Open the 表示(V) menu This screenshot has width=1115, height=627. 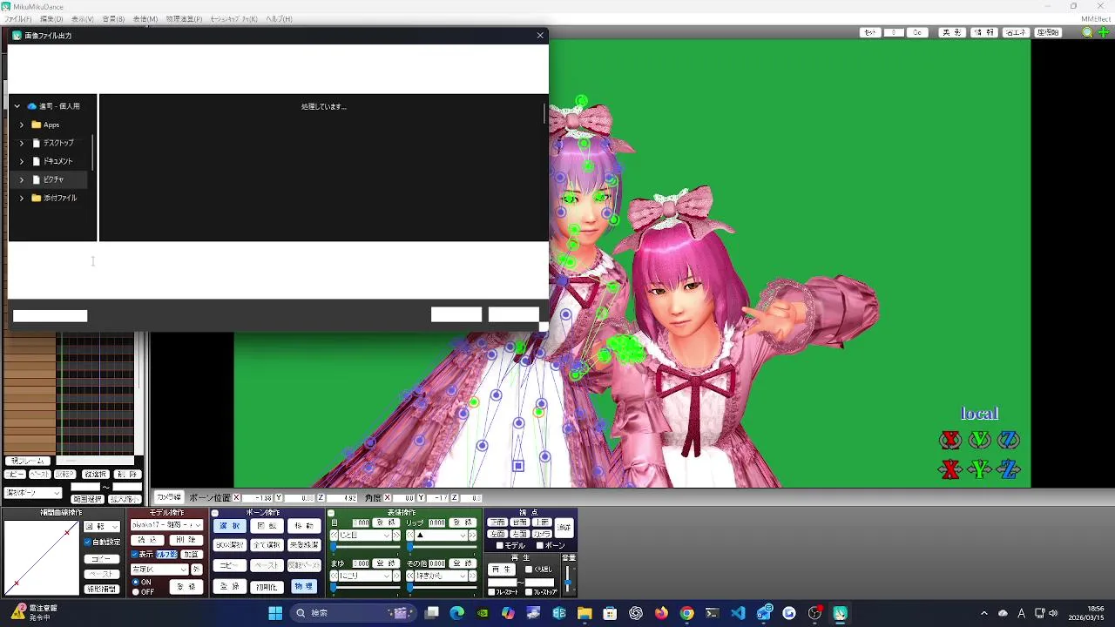83,18
